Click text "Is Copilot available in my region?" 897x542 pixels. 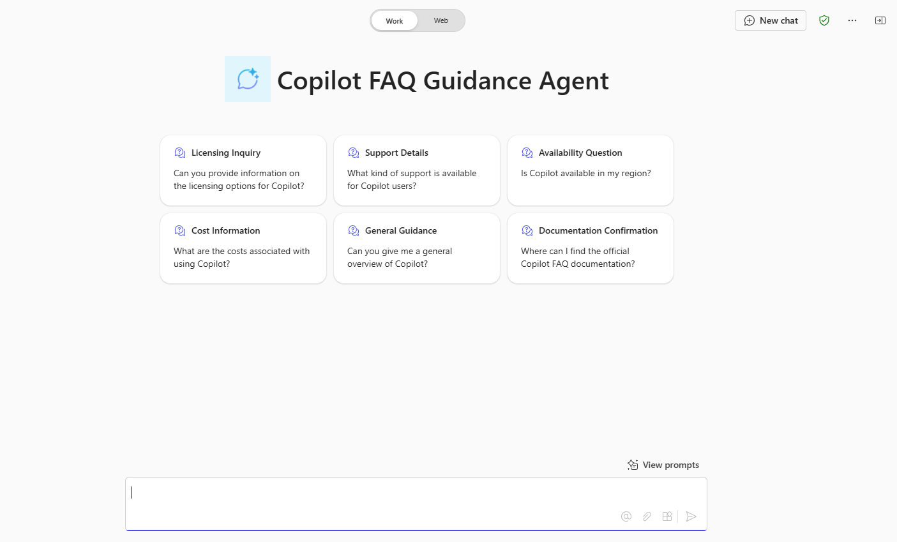coord(586,173)
